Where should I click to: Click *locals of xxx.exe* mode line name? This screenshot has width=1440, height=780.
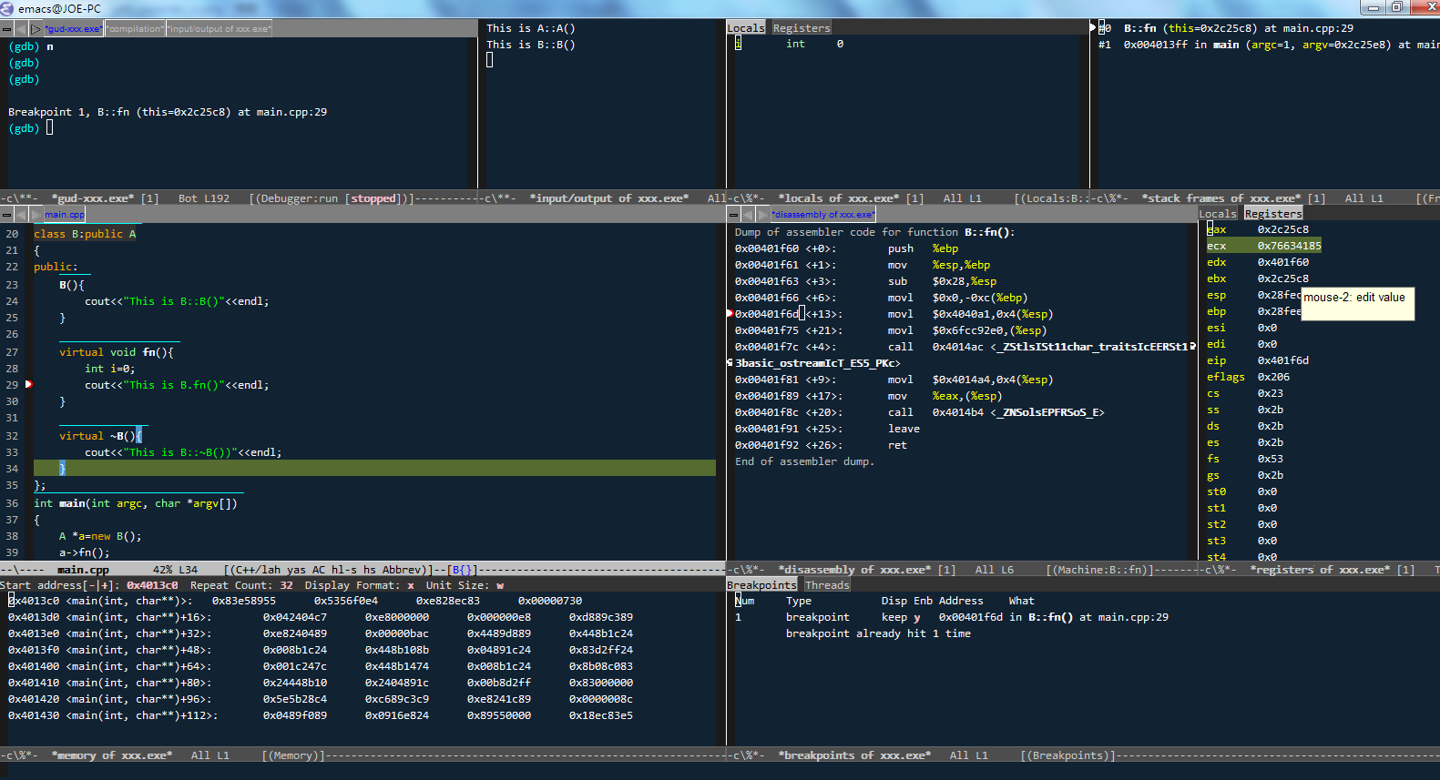[839, 198]
